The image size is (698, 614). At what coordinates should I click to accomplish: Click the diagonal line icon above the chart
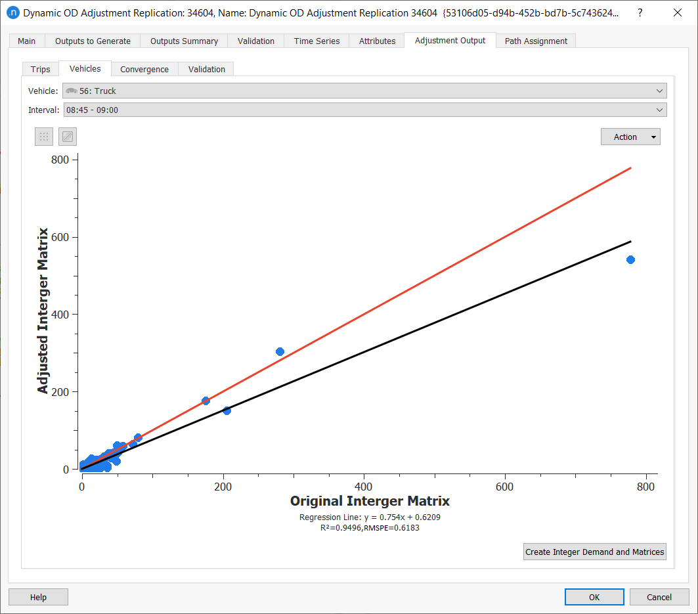click(x=68, y=137)
